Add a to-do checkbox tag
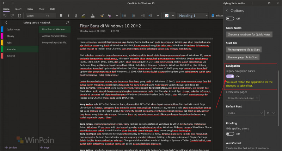Image resolution: width=282 pixels, height=151 pixels. [167, 15]
